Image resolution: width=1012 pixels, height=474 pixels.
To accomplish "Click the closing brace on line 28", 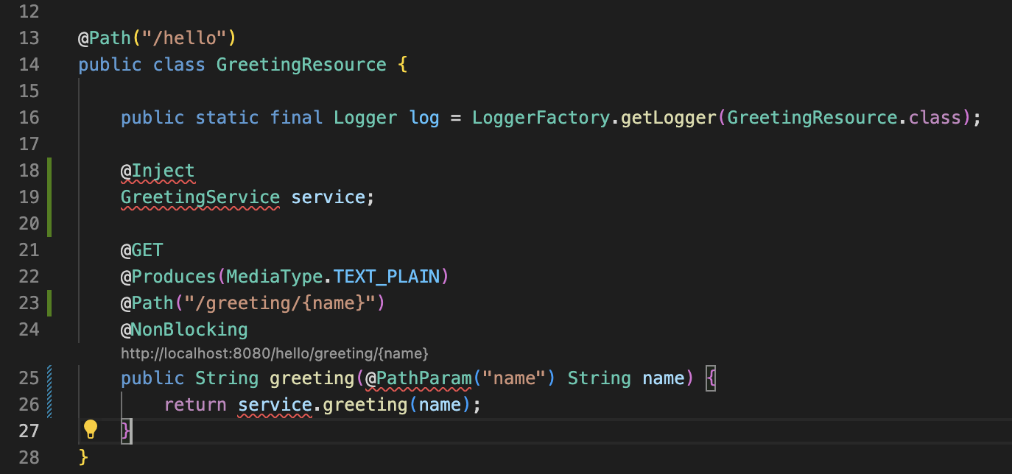I will click(x=83, y=457).
